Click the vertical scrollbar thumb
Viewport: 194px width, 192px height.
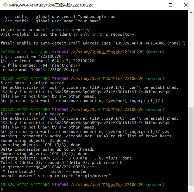click(x=191, y=147)
